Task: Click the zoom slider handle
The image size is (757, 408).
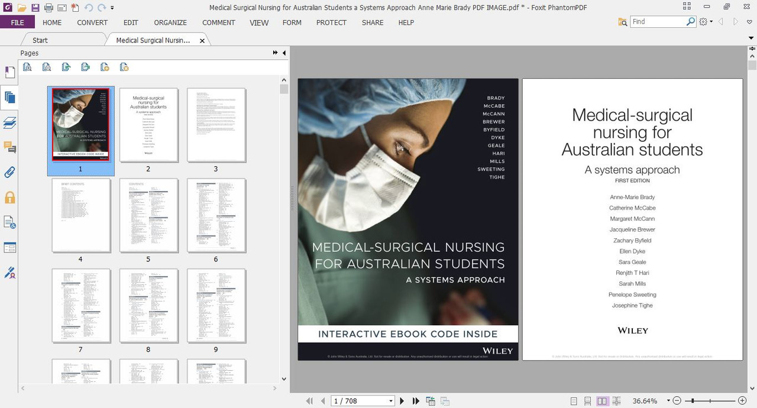Action: coord(693,401)
